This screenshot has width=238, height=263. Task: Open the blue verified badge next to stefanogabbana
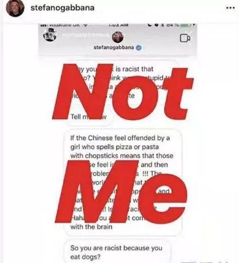point(139,48)
